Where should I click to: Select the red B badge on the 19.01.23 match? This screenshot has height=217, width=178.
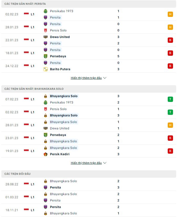[x=170, y=151]
